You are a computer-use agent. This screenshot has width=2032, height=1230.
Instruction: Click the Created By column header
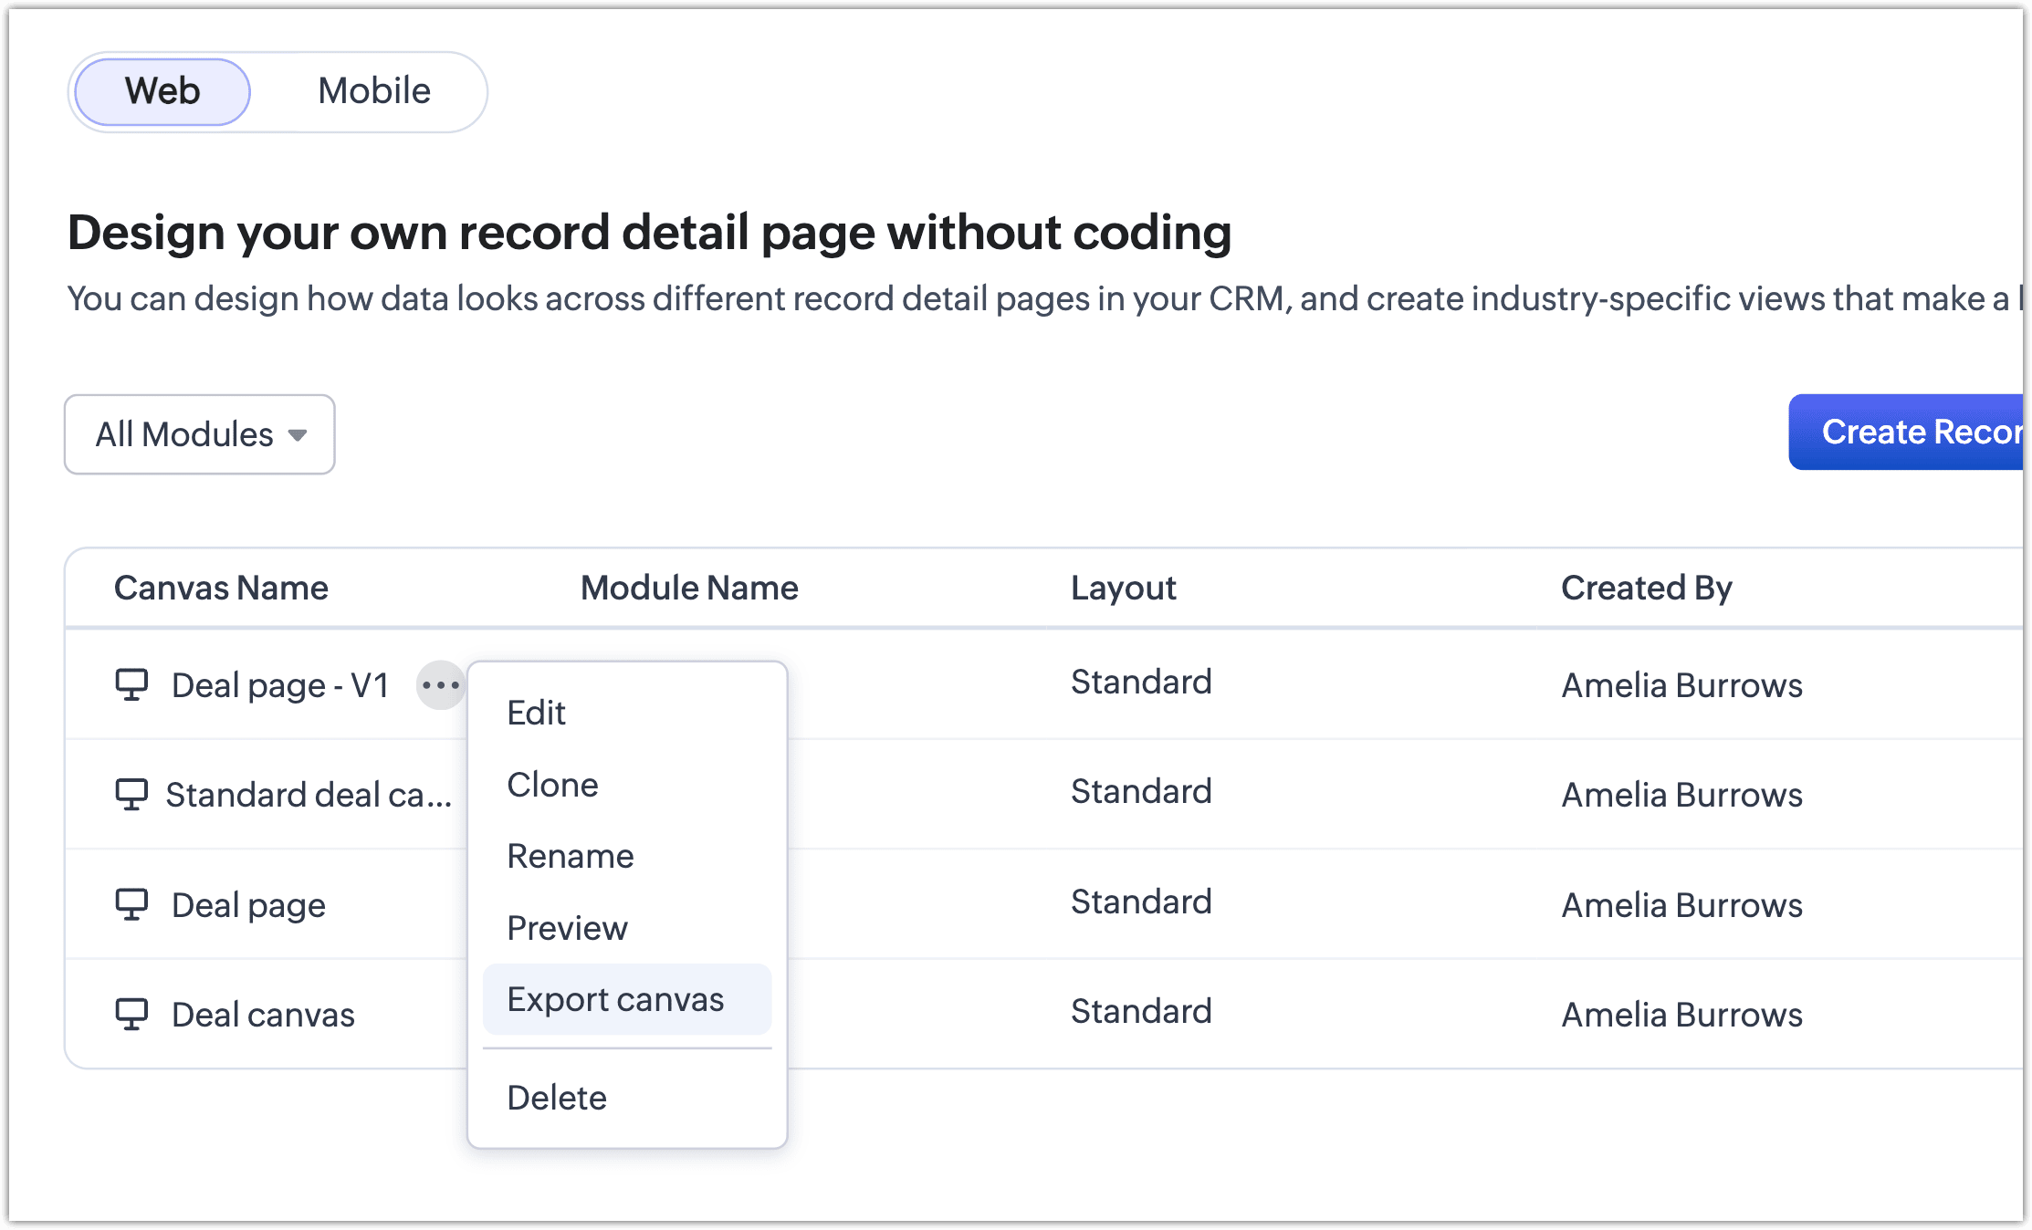[x=1646, y=588]
